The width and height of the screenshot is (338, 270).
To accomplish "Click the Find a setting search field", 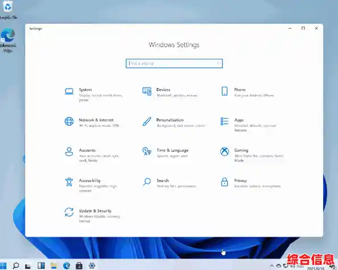I will tap(174, 63).
